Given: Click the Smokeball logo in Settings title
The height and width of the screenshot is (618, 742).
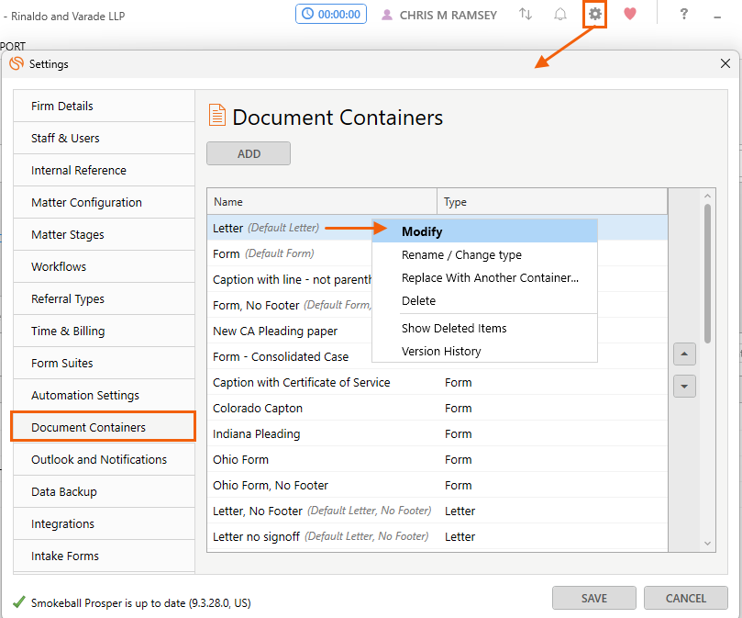Looking at the screenshot, I should pos(17,63).
